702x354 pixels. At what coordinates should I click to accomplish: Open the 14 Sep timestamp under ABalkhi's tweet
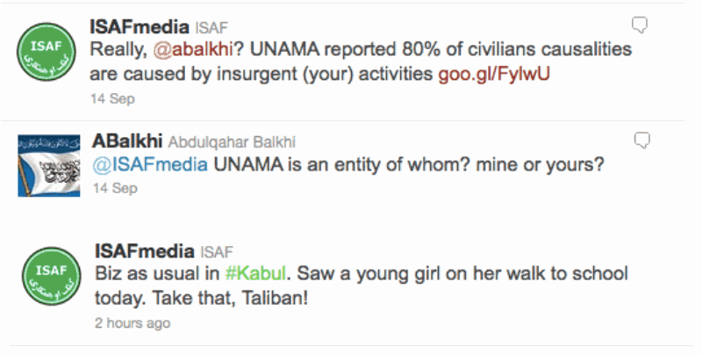tap(112, 189)
